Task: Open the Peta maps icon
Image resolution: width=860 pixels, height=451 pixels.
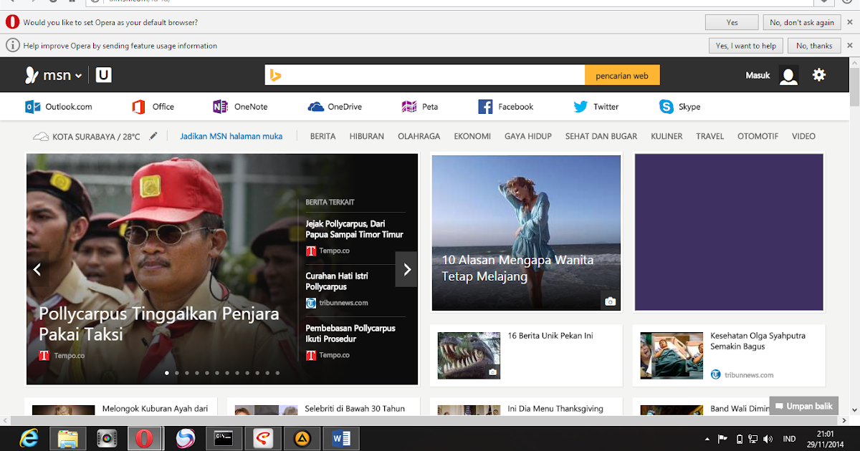Action: 409,107
